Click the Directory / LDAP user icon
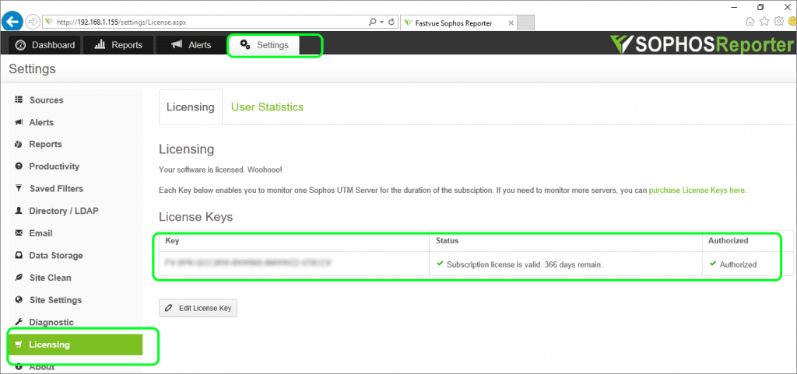The width and height of the screenshot is (797, 374). (19, 211)
